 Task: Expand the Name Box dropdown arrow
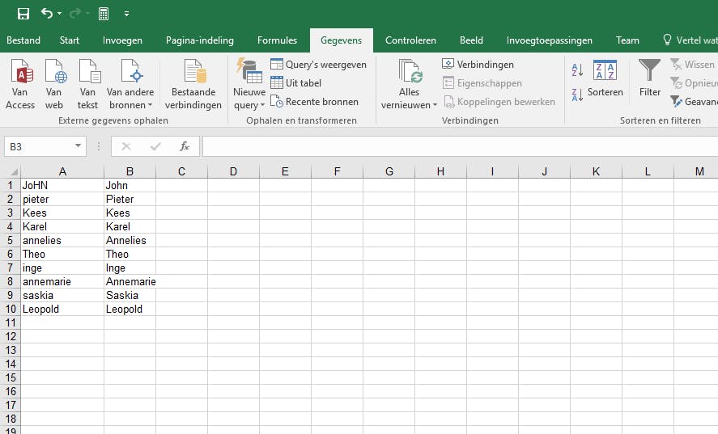pyautogui.click(x=79, y=146)
